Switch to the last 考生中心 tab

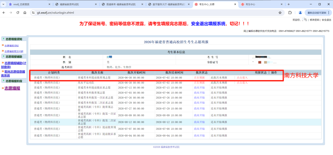262,4
